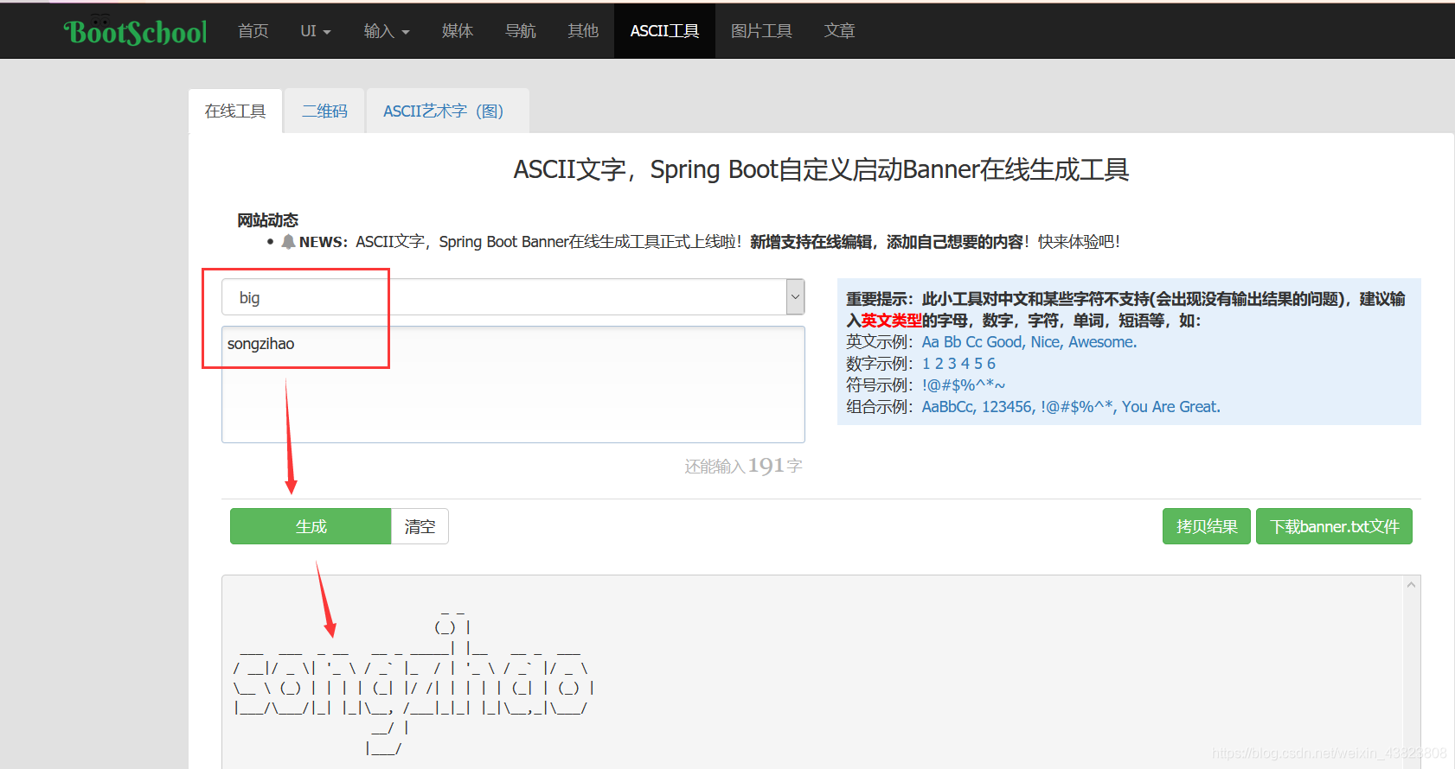
Task: Expand the 输入 dropdown menu
Action: tap(387, 31)
